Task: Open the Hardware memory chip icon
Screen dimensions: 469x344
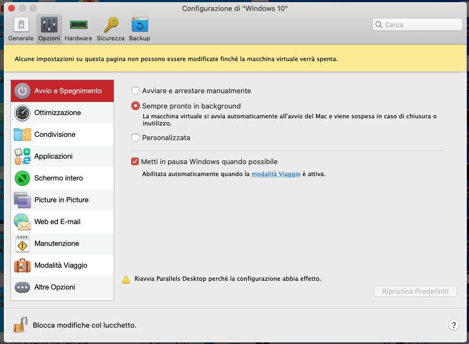Action: point(78,25)
